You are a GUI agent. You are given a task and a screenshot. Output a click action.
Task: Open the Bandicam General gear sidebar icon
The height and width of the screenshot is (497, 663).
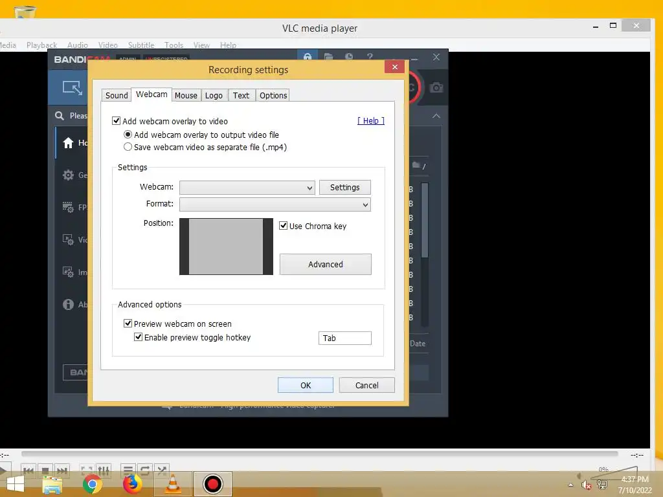(68, 175)
